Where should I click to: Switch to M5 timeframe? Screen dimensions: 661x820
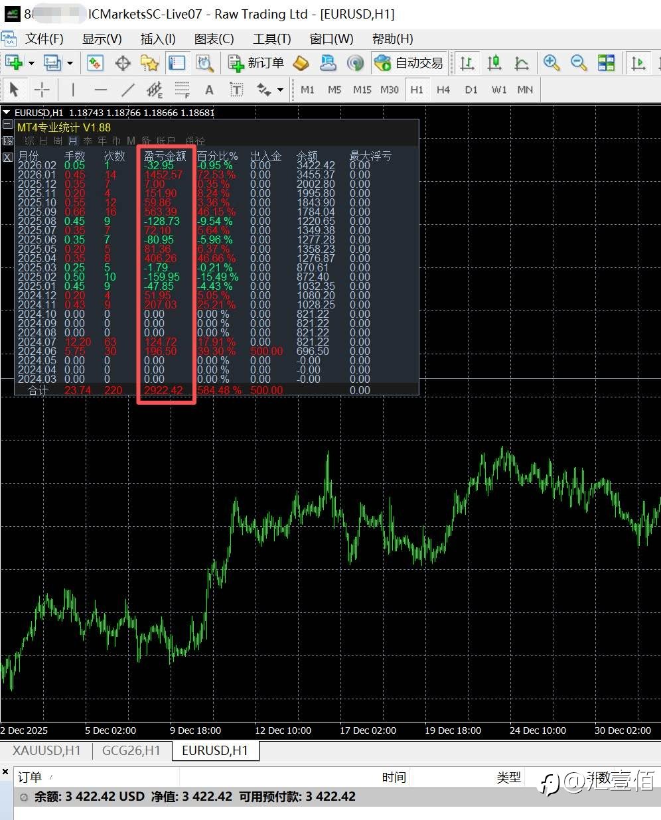tap(334, 90)
